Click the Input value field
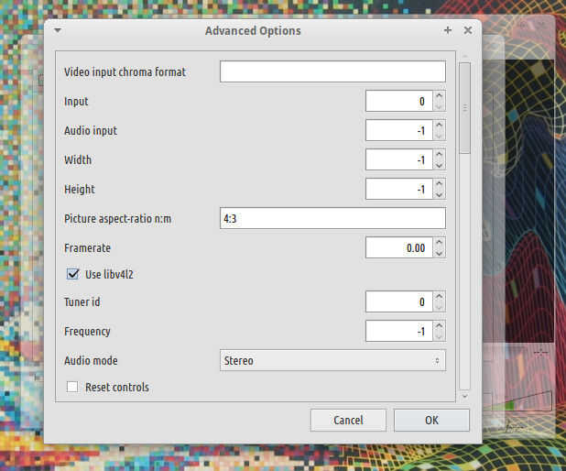 399,101
